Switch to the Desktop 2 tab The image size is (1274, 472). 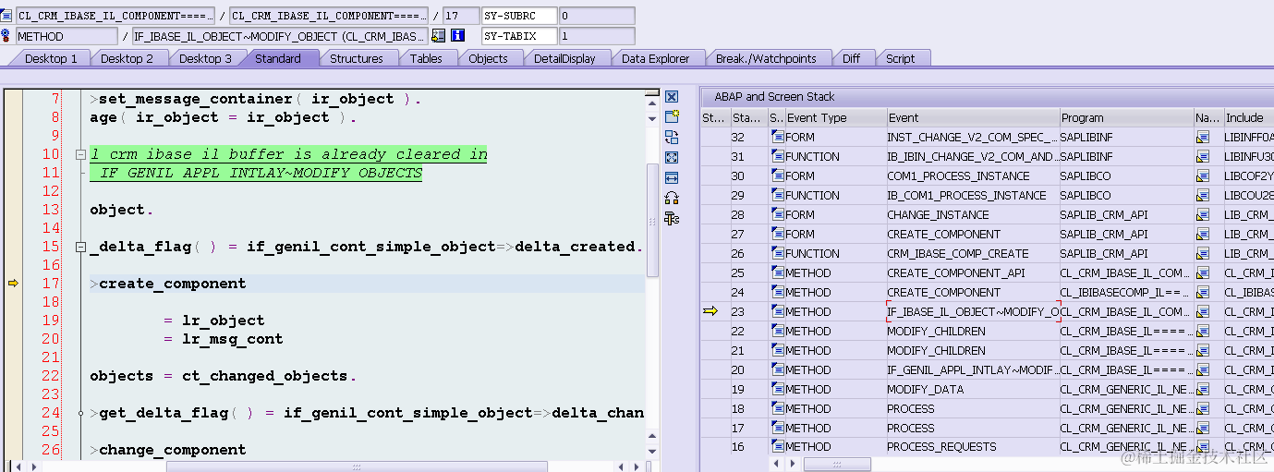click(x=127, y=58)
